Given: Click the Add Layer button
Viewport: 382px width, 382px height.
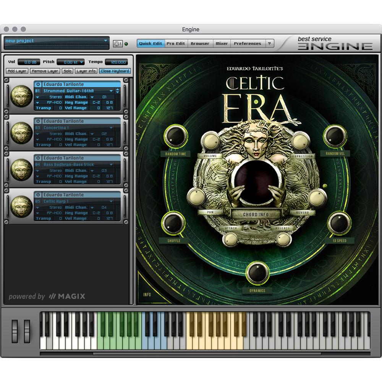Looking at the screenshot, I should pos(17,71).
